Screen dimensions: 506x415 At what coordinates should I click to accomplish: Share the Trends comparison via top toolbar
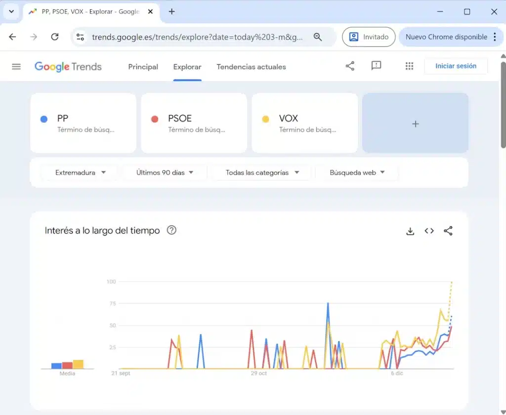350,66
